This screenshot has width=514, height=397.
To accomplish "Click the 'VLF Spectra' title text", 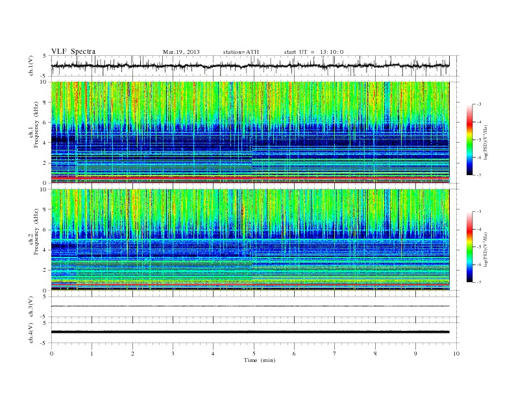I will [73, 51].
